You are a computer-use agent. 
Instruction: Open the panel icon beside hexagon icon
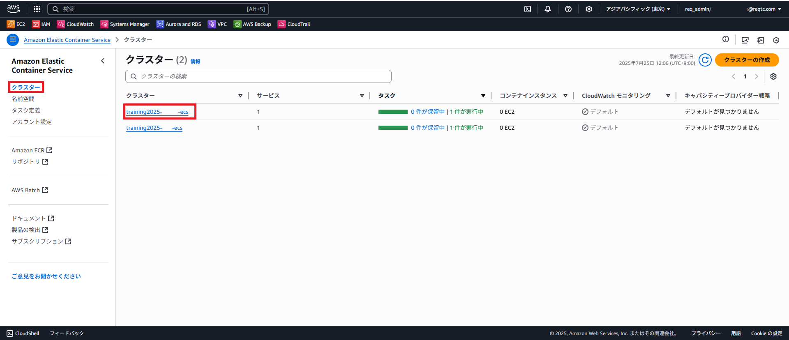pyautogui.click(x=761, y=40)
